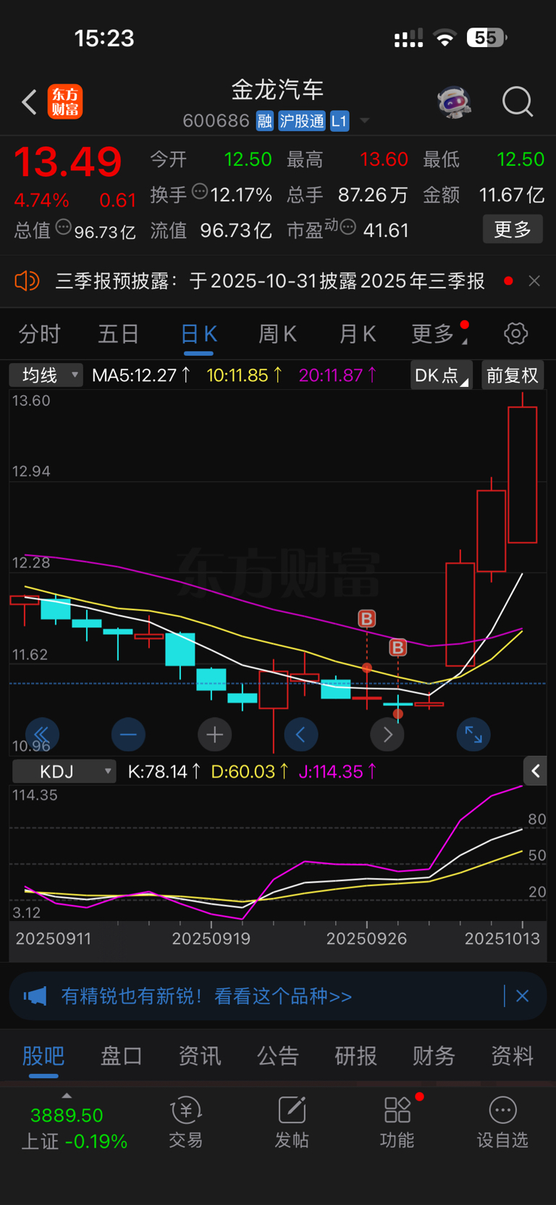Viewport: 556px width, 1205px height.
Task: Tap the 沪股通 badge
Action: (x=302, y=120)
